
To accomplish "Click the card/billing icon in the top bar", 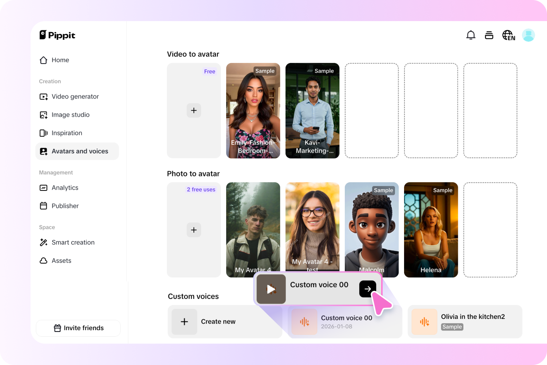I will tap(489, 35).
